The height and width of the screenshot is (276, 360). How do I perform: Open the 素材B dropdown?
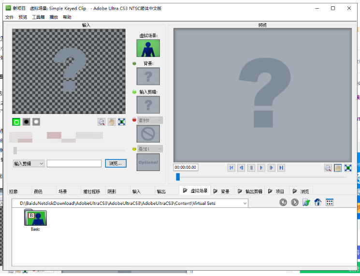point(150,120)
